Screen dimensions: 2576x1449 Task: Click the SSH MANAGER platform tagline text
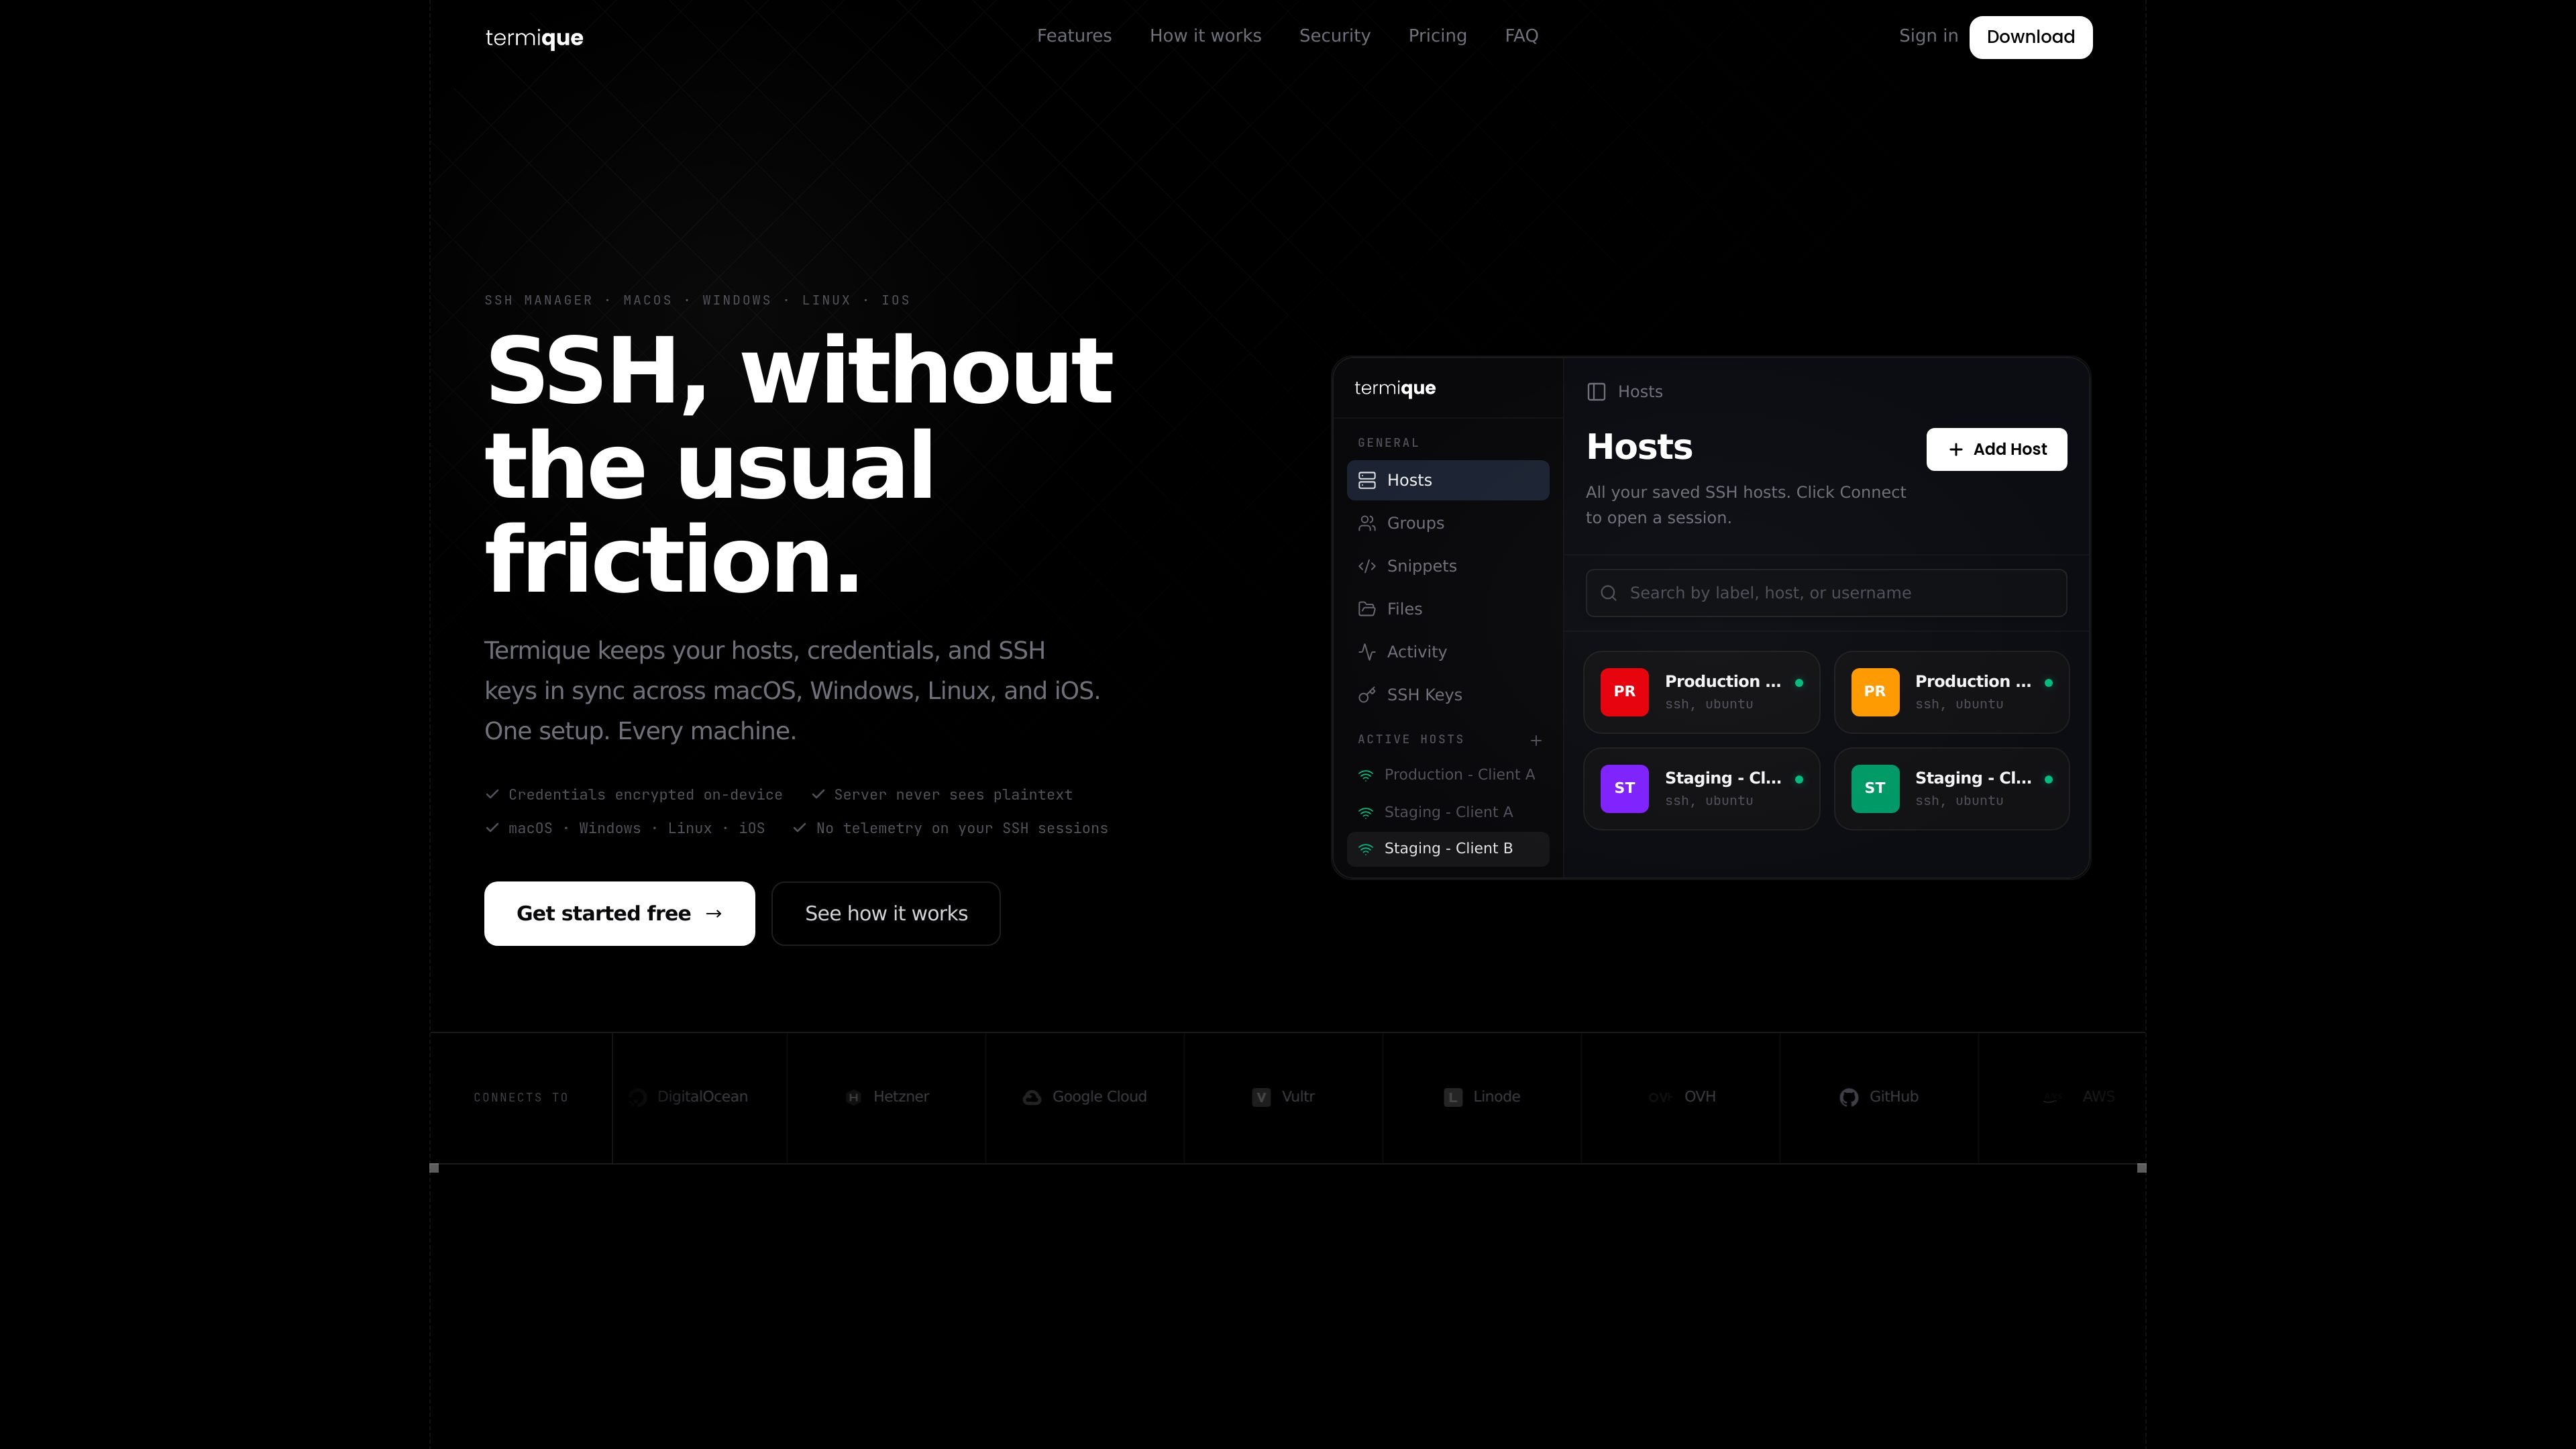[x=697, y=300]
